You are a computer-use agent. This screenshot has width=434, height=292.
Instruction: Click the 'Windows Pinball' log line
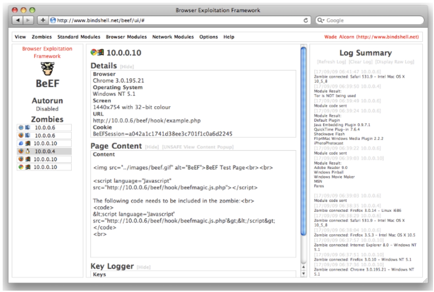point(327,172)
